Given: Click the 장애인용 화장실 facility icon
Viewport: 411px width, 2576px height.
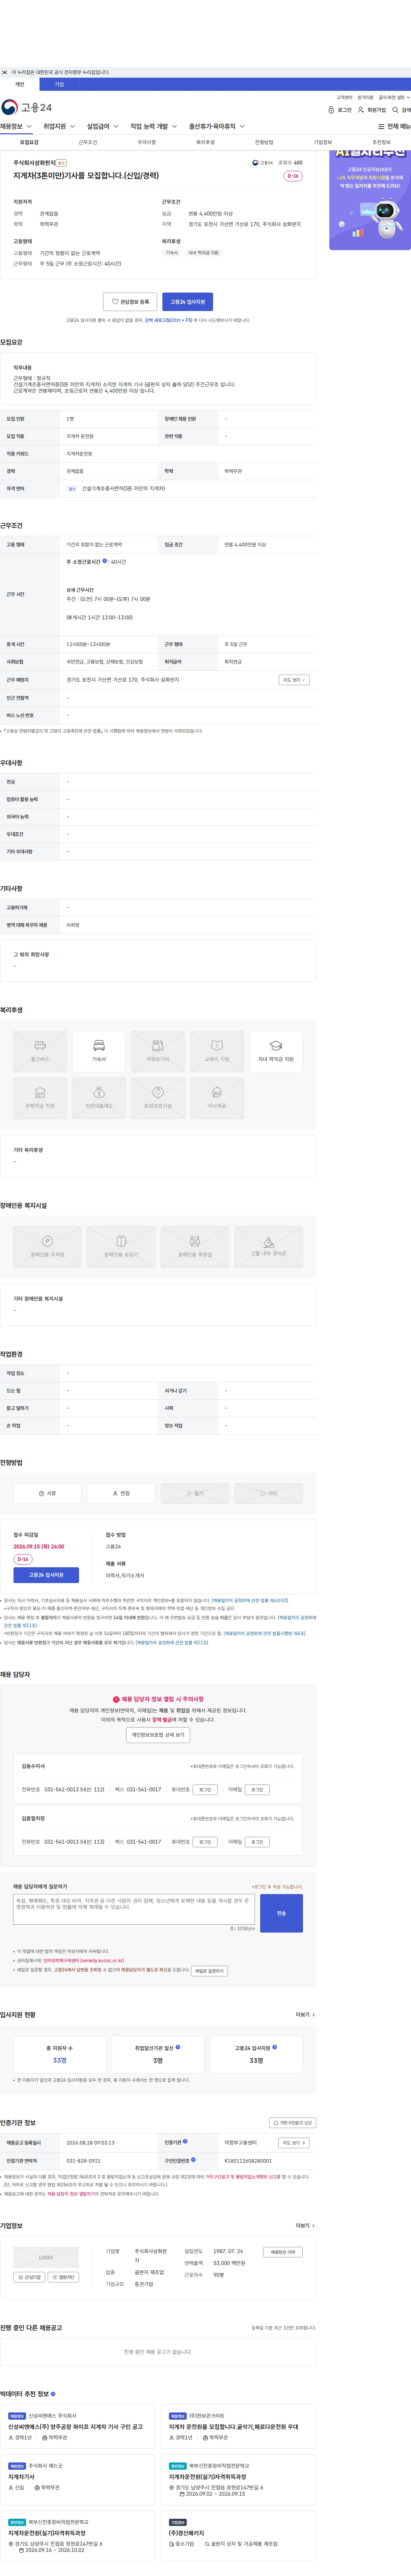Looking at the screenshot, I should 195,1247.
